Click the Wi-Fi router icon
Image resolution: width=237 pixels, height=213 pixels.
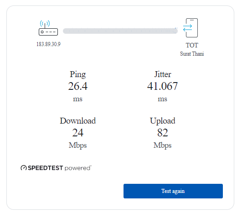[x=48, y=28]
